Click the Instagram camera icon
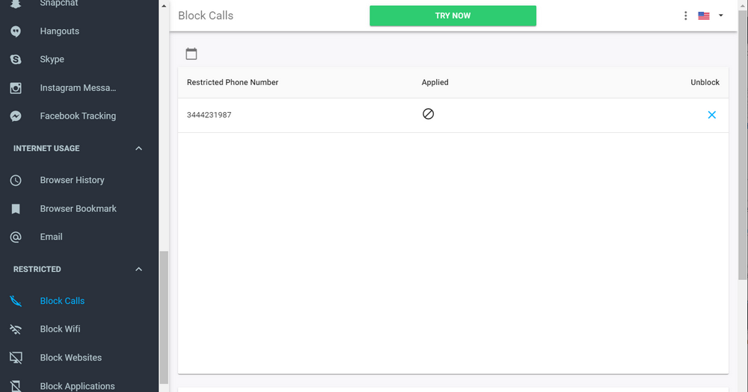Image resolution: width=748 pixels, height=392 pixels. [x=16, y=88]
